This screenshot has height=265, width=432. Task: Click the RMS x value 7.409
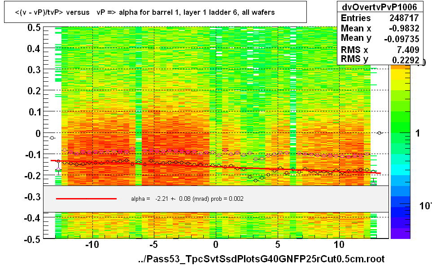click(408, 50)
